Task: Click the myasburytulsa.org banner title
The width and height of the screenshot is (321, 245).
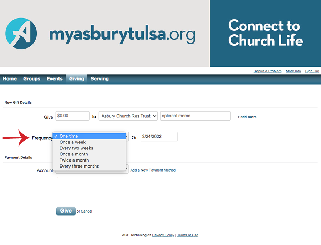Action: pos(122,34)
